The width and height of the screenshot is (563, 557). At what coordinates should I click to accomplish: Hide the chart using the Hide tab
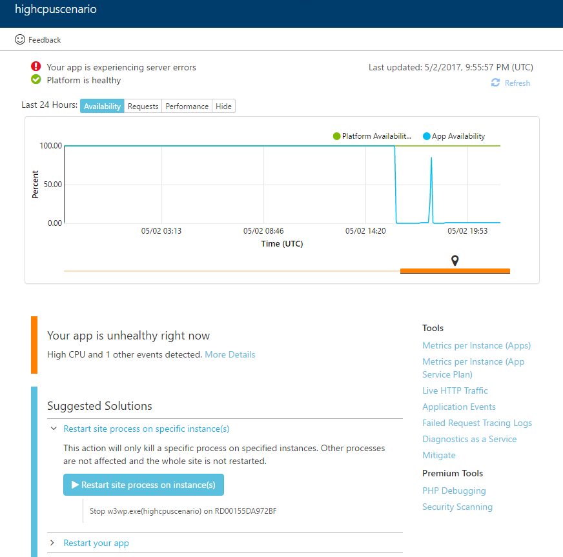[x=223, y=106]
